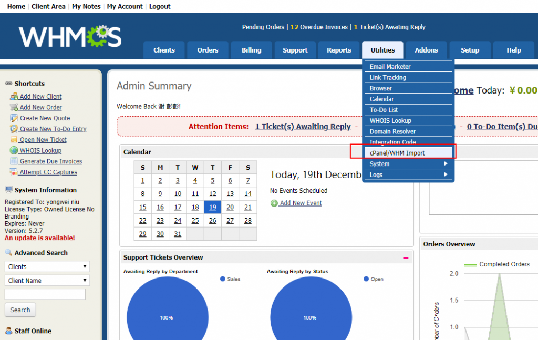Open the Utilities main tab
Screen dimensions: 538x340
[382, 50]
